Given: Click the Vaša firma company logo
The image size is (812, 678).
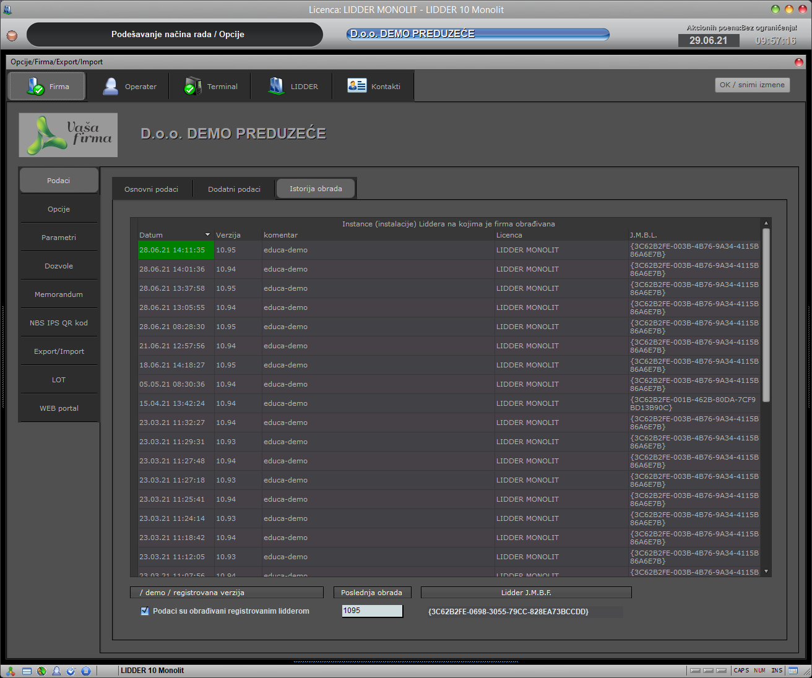Looking at the screenshot, I should click(68, 135).
